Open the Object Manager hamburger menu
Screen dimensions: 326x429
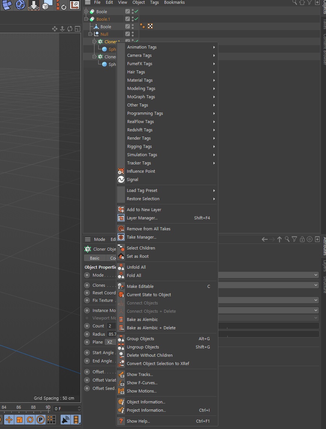[x=88, y=3]
